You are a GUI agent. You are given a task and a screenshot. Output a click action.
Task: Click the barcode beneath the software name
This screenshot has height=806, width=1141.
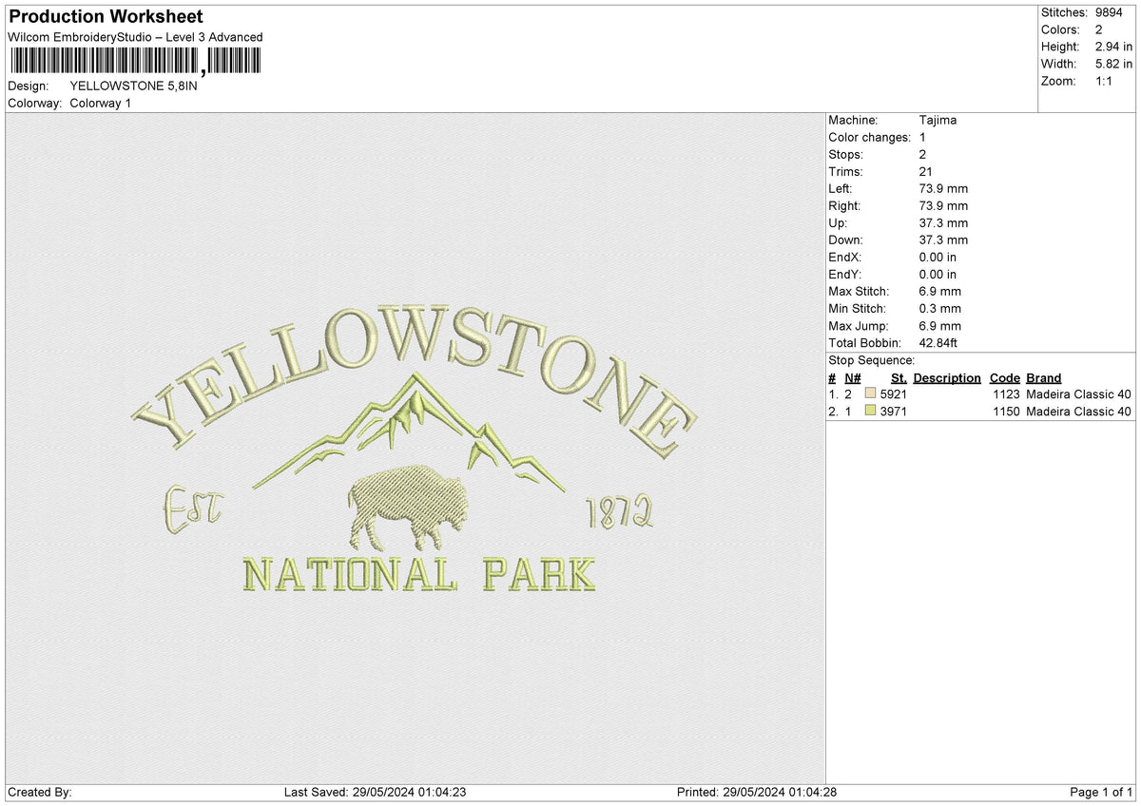[x=134, y=62]
